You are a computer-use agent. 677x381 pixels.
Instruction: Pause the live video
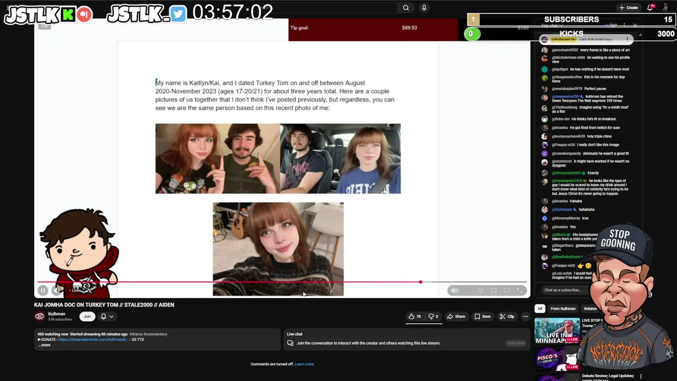[43, 290]
